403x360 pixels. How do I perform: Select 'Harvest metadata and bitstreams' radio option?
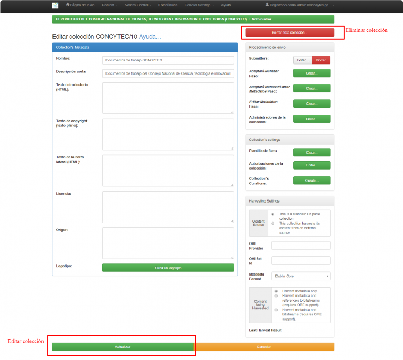pos(276,310)
